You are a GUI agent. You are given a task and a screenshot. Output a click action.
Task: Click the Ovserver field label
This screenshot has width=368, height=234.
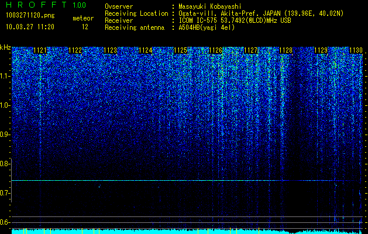click(119, 6)
